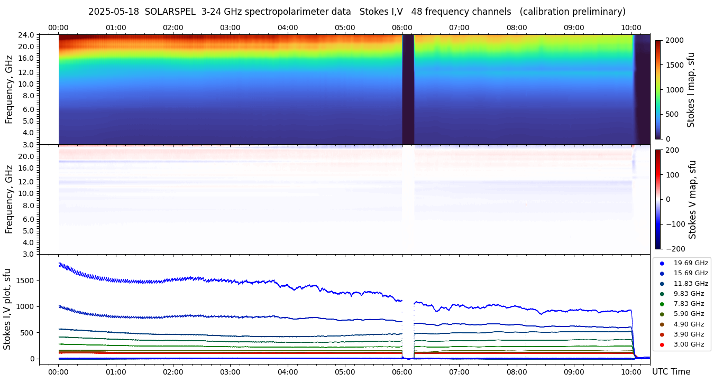This screenshot has height=383, width=714.
Task: Click the 19.69 GHz legend marker dot
Action: 662,263
